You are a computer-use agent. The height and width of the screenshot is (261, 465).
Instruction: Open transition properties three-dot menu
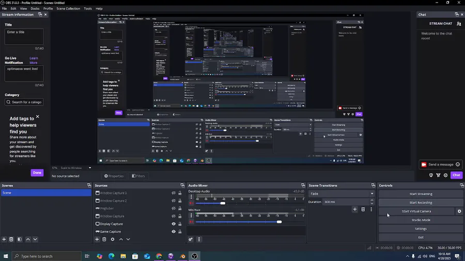(371, 209)
